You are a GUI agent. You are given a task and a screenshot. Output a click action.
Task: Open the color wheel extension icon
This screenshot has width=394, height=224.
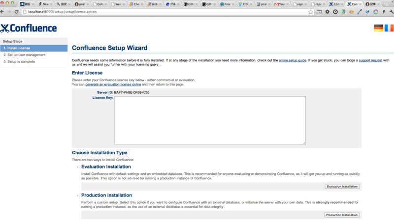point(376,12)
